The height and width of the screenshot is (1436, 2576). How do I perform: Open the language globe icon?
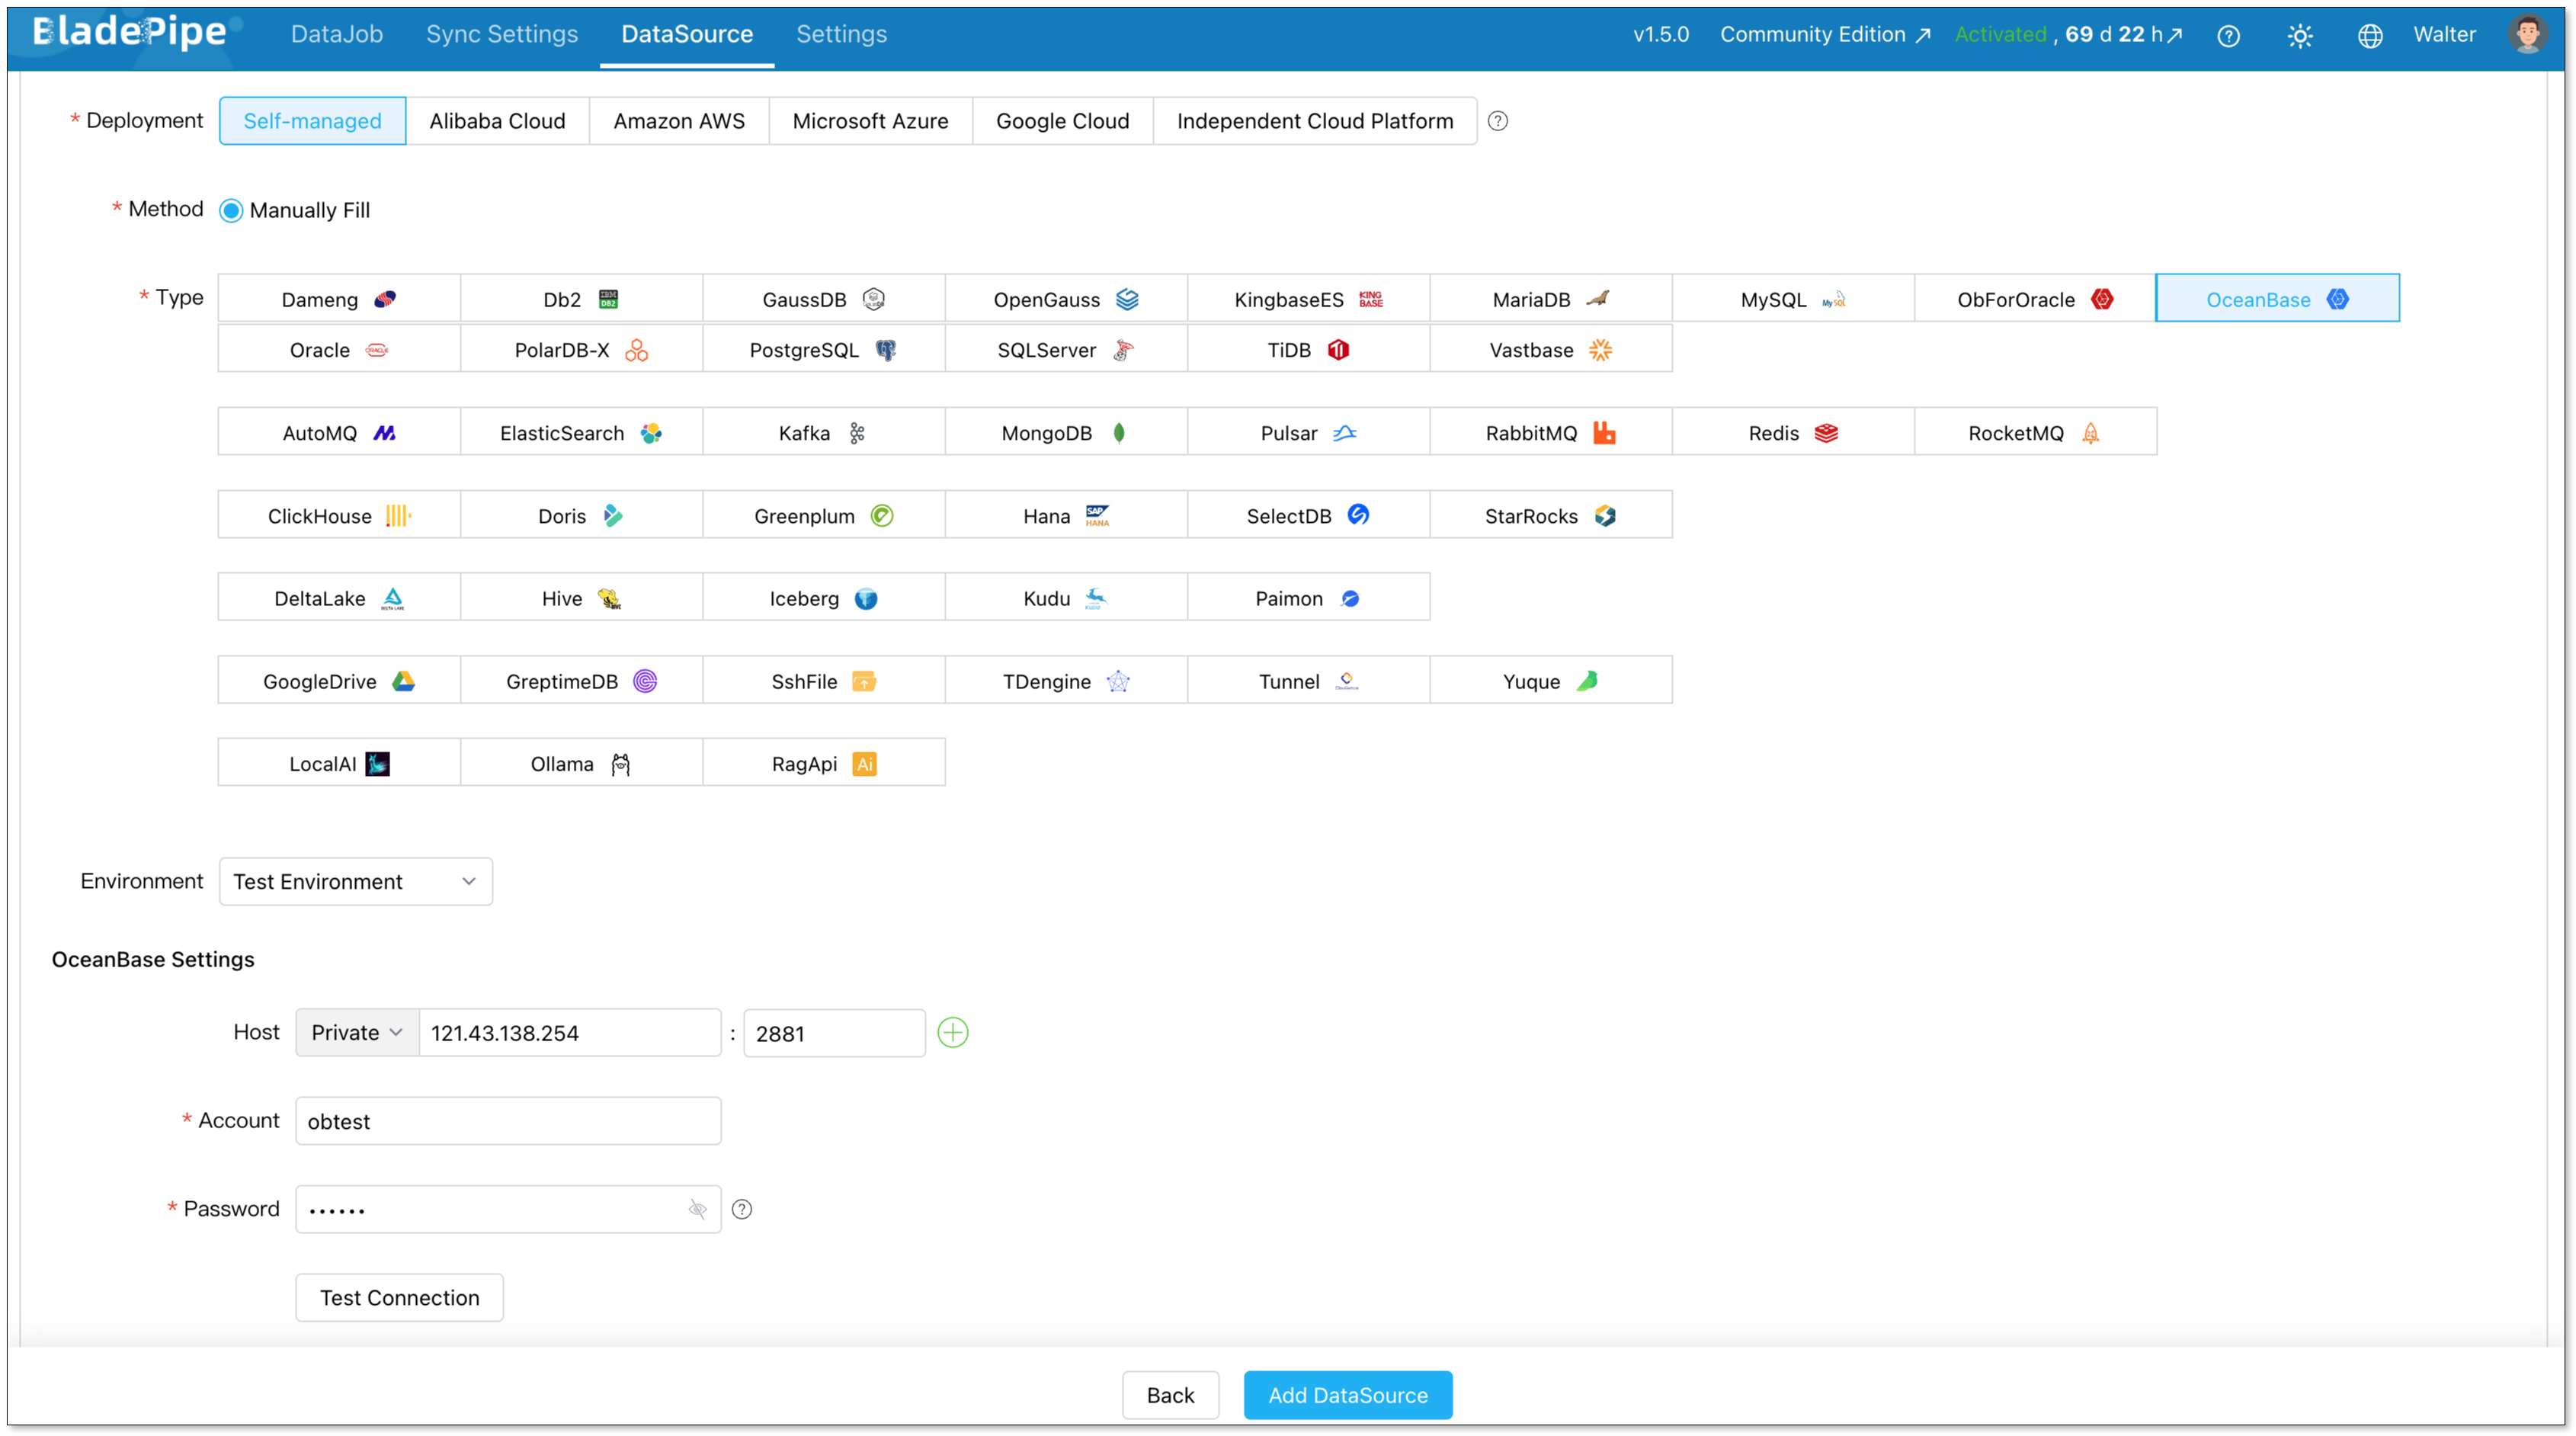[2370, 36]
